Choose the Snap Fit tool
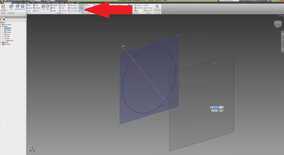The height and width of the screenshot is (155, 284). tap(138, 5)
